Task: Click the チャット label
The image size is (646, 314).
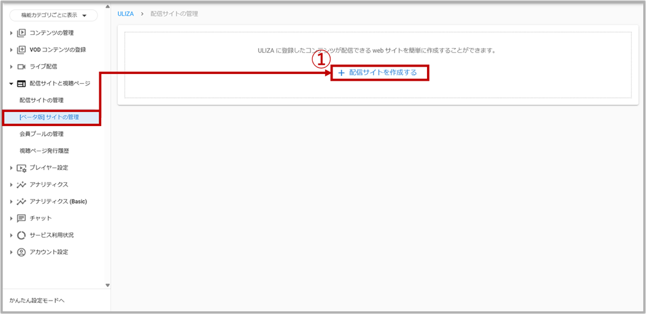Action: click(40, 219)
